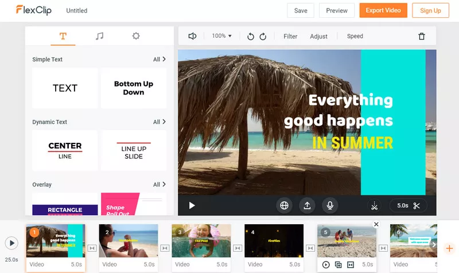Play the whole storyboard timeline

point(11,243)
